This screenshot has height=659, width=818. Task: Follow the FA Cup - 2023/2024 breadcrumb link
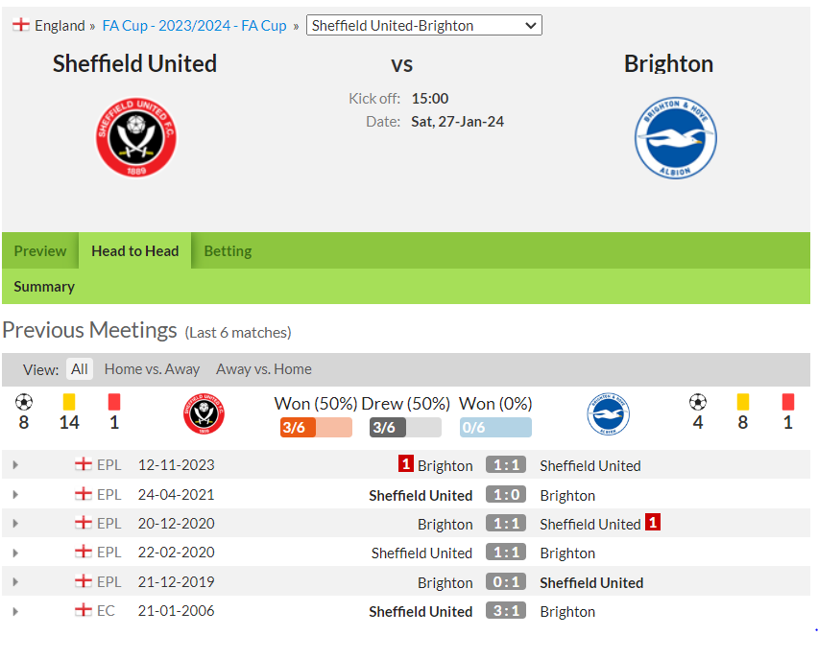[x=194, y=26]
